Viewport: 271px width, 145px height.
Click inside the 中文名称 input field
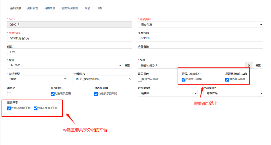click(x=70, y=38)
